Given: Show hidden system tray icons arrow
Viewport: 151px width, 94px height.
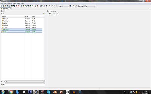Looking at the screenshot, I should (x=128, y=92).
